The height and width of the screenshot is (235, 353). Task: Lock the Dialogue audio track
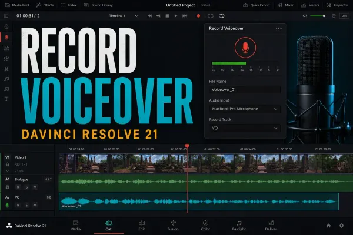[x=8, y=187]
